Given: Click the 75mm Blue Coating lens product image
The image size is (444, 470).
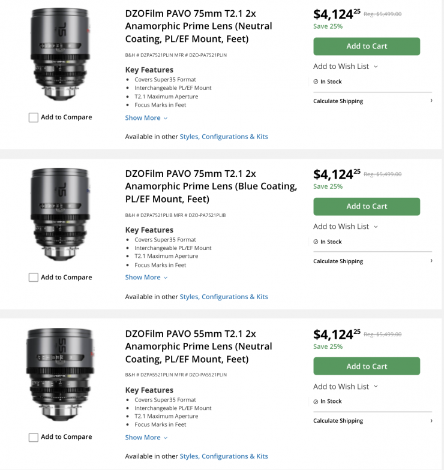Looking at the screenshot, I should [x=59, y=214].
